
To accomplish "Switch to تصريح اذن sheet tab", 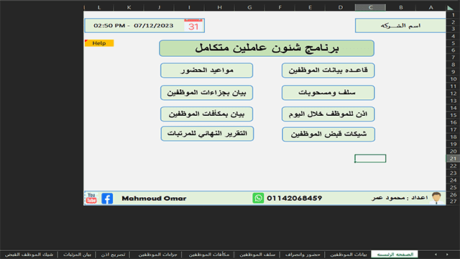I will 113,254.
